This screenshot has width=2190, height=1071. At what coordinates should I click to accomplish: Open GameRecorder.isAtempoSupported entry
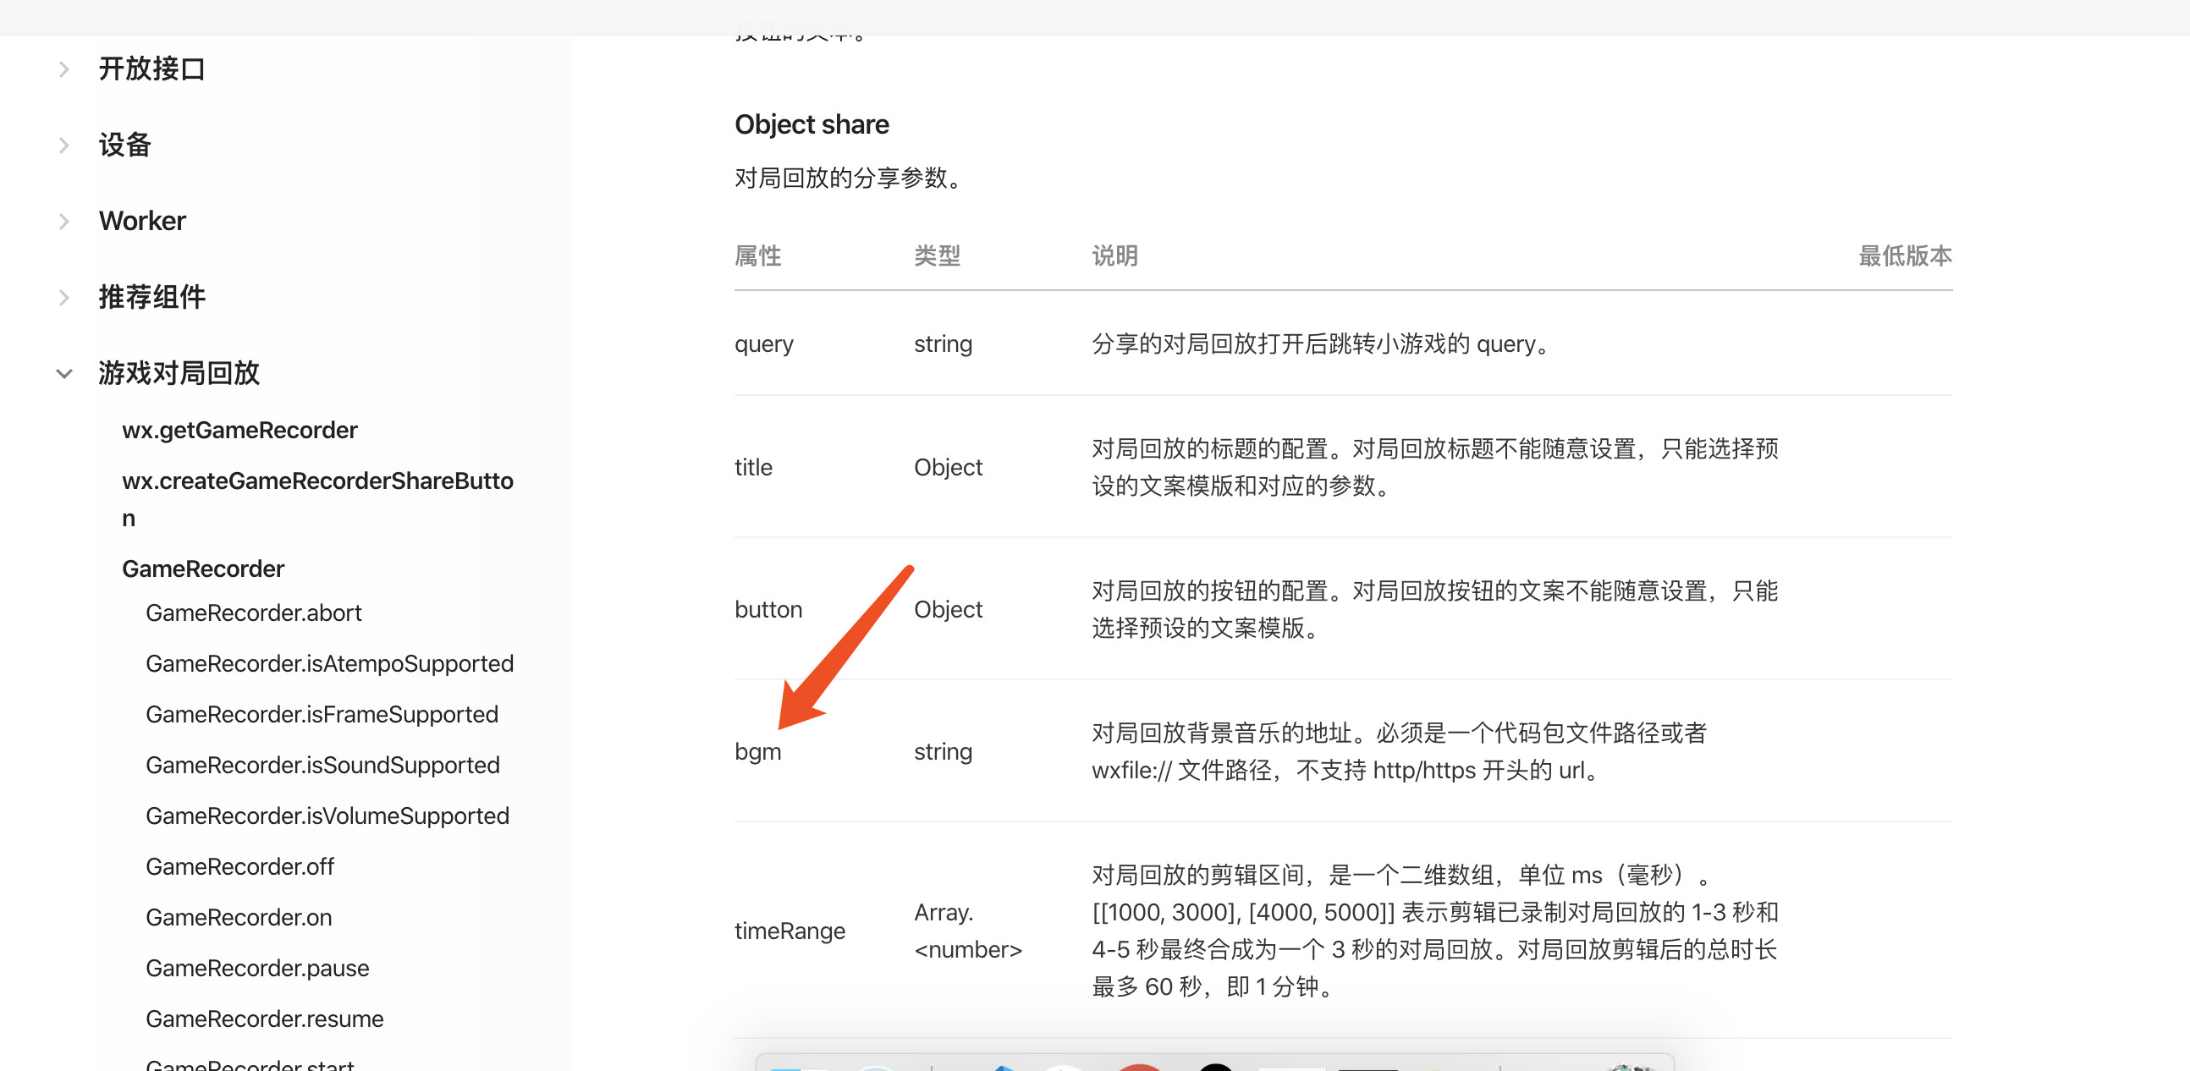coord(329,664)
